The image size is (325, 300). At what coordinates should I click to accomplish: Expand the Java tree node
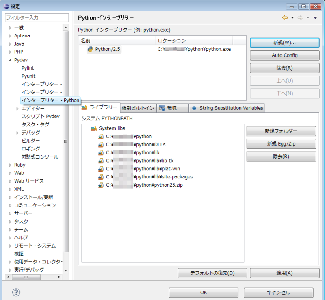[x=10, y=44]
